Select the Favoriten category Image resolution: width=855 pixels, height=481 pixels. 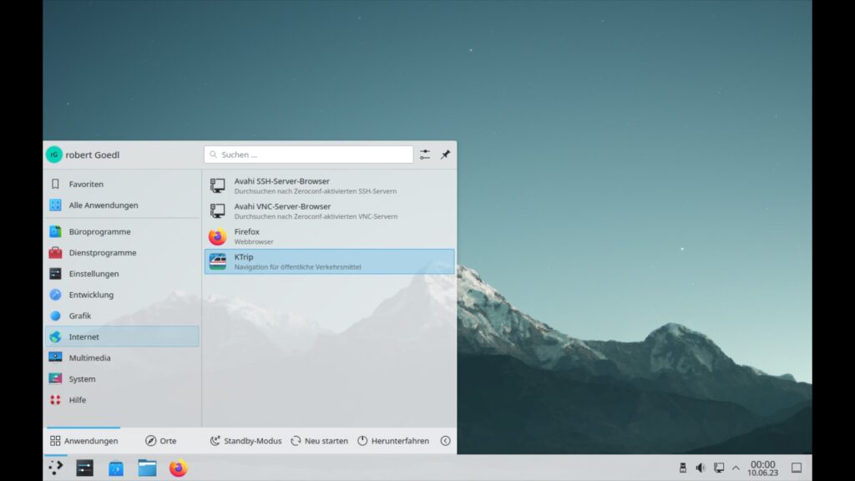coord(123,185)
